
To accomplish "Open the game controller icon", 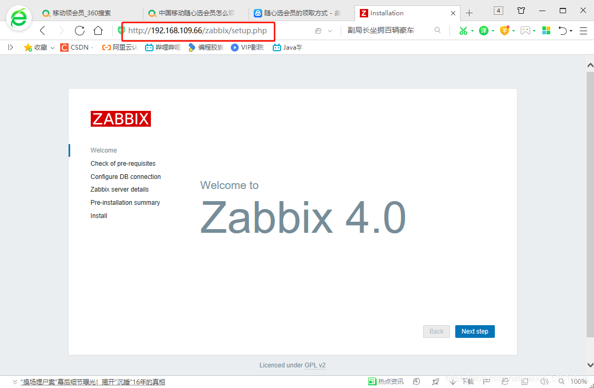I will [525, 31].
